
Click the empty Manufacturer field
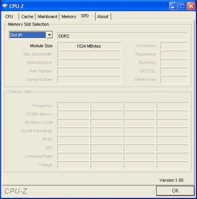pos(89,63)
